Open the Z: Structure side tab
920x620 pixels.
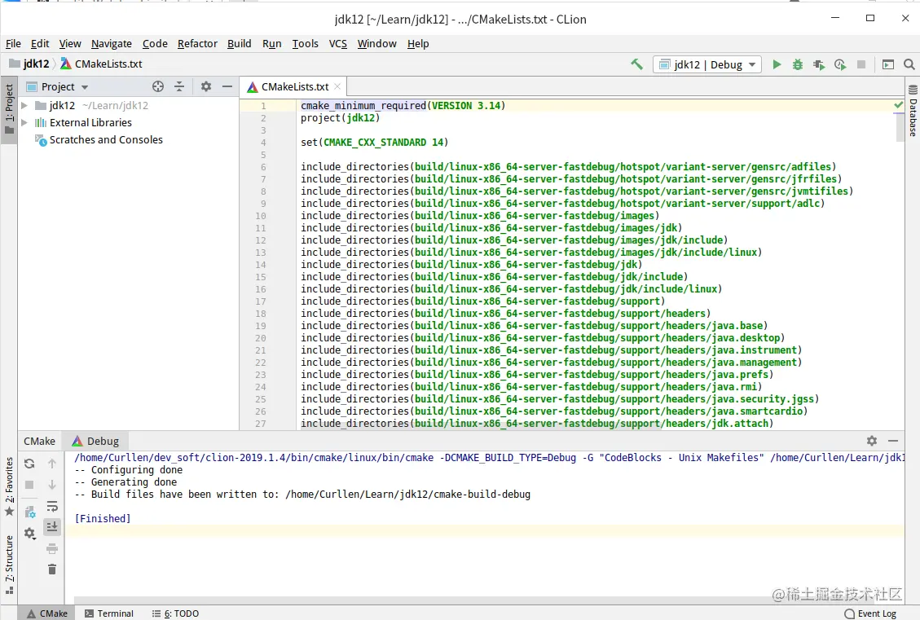[x=9, y=565]
